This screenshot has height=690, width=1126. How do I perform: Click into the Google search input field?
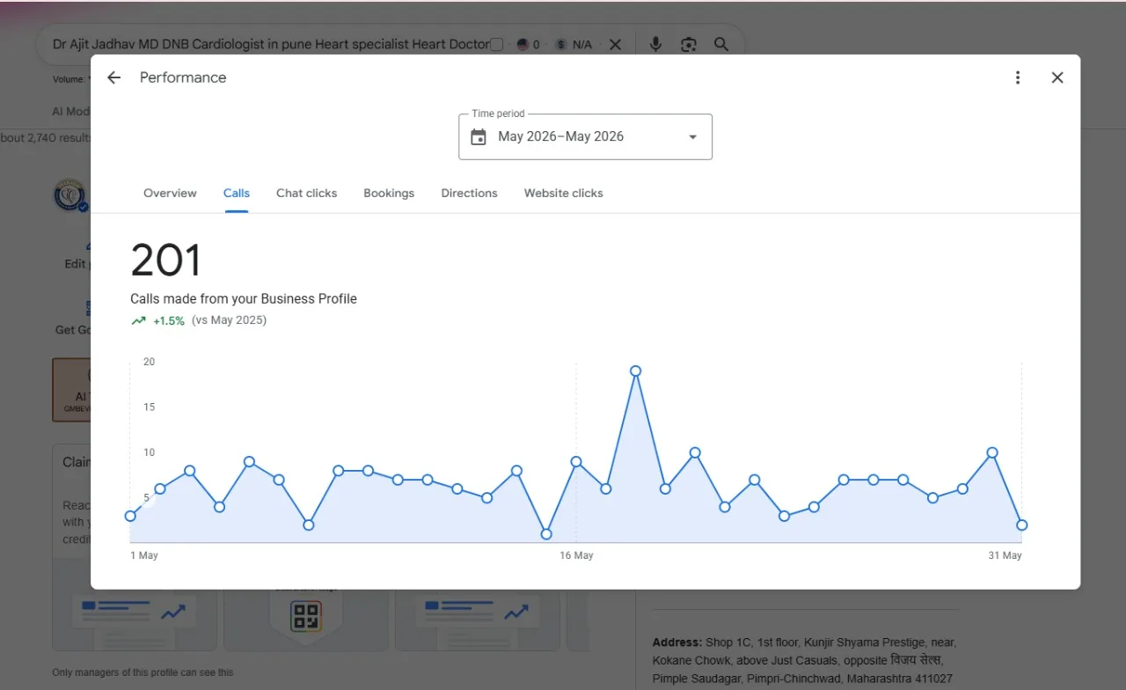pyautogui.click(x=270, y=44)
